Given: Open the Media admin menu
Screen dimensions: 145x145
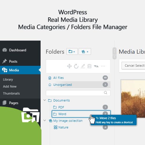Looking at the screenshot, I should tap(20, 70).
